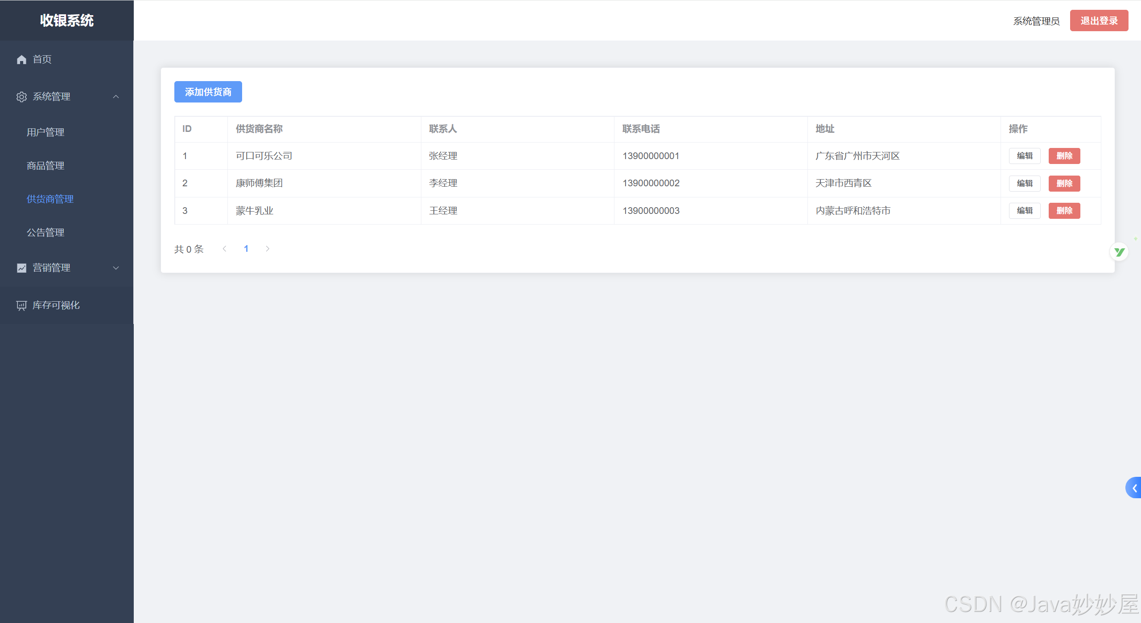Select 公告管理 menu item

tap(45, 233)
